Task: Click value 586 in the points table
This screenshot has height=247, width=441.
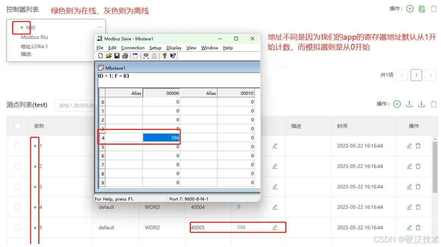Action: click(241, 227)
